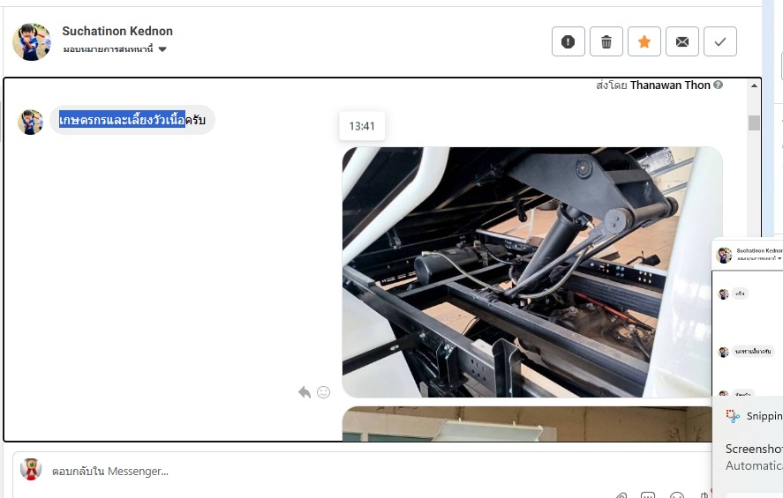Click the page avatar beside reply box

(31, 470)
